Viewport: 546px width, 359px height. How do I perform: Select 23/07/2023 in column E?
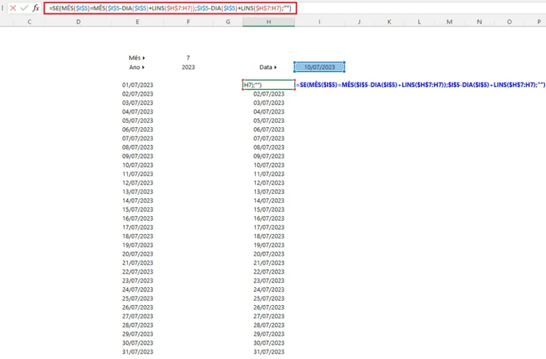tap(138, 281)
